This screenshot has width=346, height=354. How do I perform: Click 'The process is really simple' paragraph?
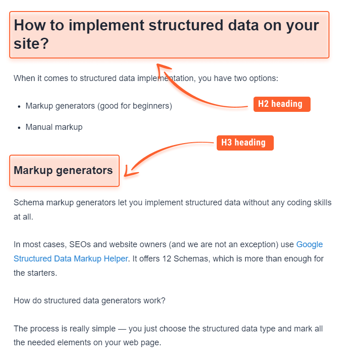pos(168,336)
